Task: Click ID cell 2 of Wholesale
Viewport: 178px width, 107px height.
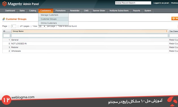Action: point(6,51)
